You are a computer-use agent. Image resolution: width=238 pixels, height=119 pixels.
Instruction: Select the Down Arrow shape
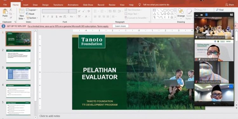coord(169,14)
